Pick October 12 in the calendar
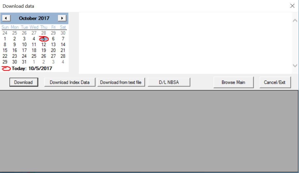 coord(44,44)
